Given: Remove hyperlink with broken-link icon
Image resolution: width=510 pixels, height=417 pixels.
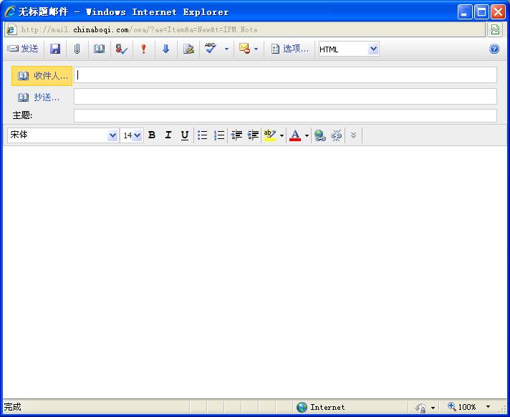Looking at the screenshot, I should [337, 135].
